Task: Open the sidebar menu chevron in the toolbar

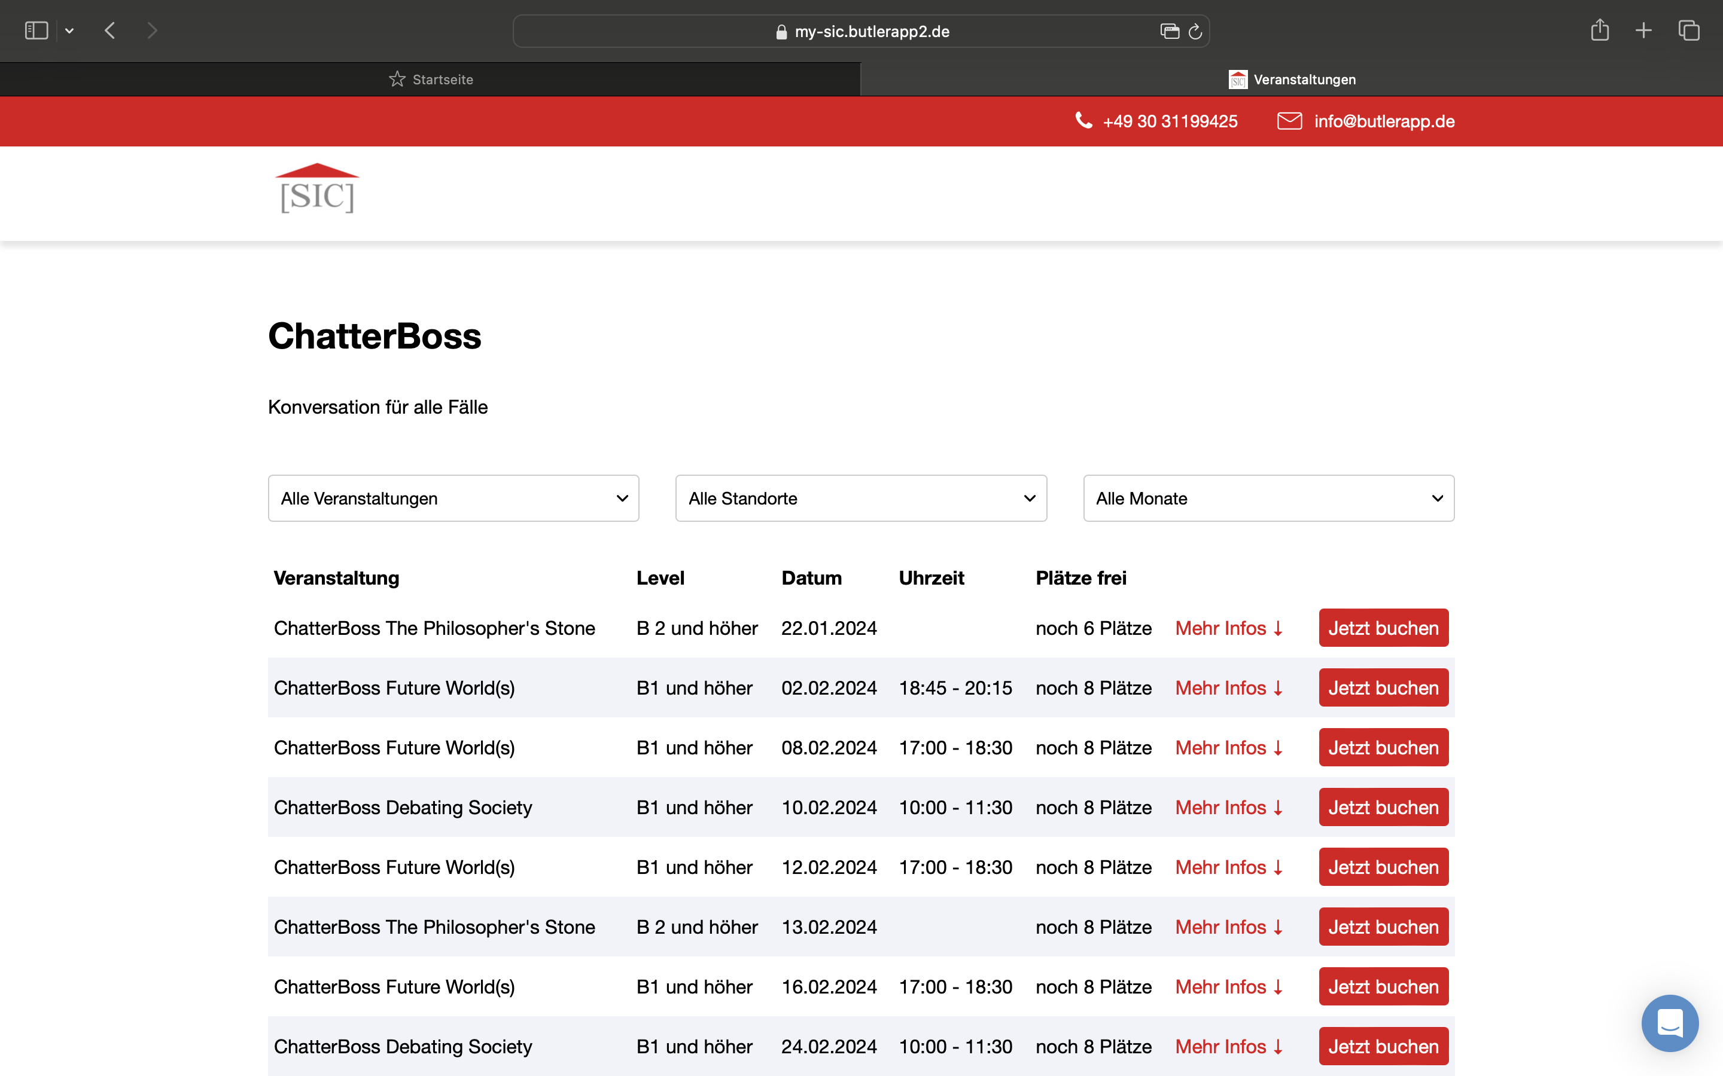Action: point(70,30)
